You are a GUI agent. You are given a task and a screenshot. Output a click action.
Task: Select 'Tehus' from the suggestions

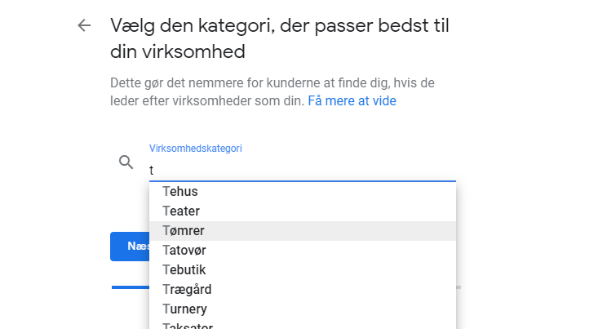tap(303, 191)
